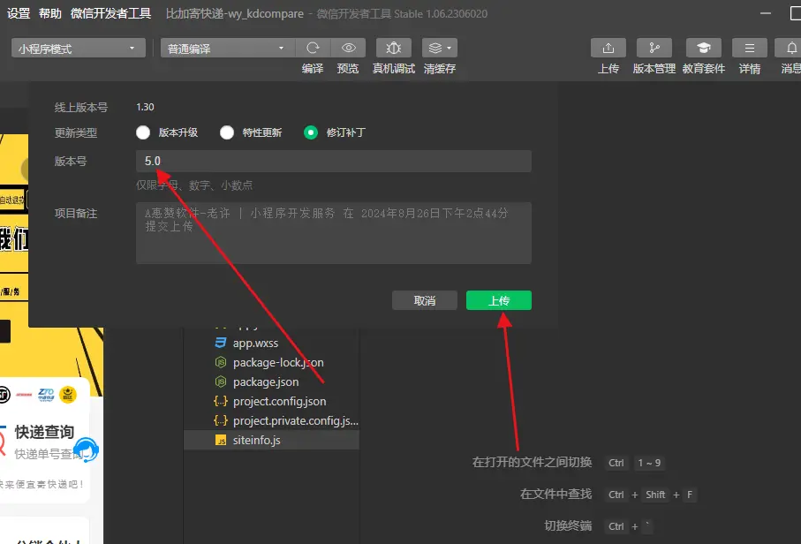Minimize the developer tools window
The width and height of the screenshot is (801, 544).
pyautogui.click(x=766, y=14)
